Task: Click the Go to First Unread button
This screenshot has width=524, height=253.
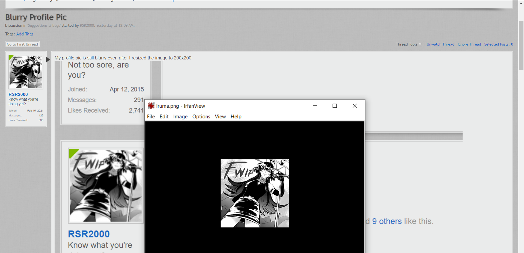Action: tap(22, 44)
